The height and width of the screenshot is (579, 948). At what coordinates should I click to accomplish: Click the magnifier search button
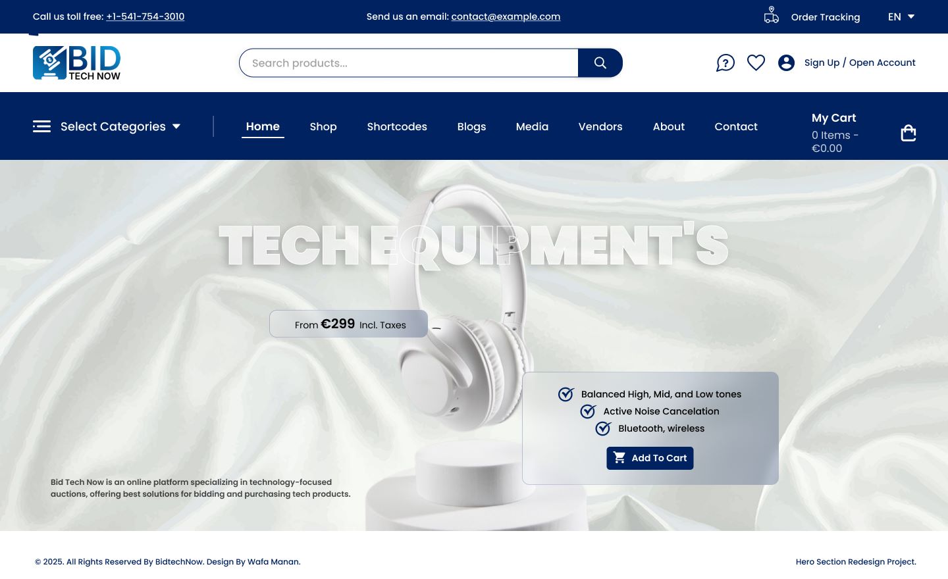point(600,63)
